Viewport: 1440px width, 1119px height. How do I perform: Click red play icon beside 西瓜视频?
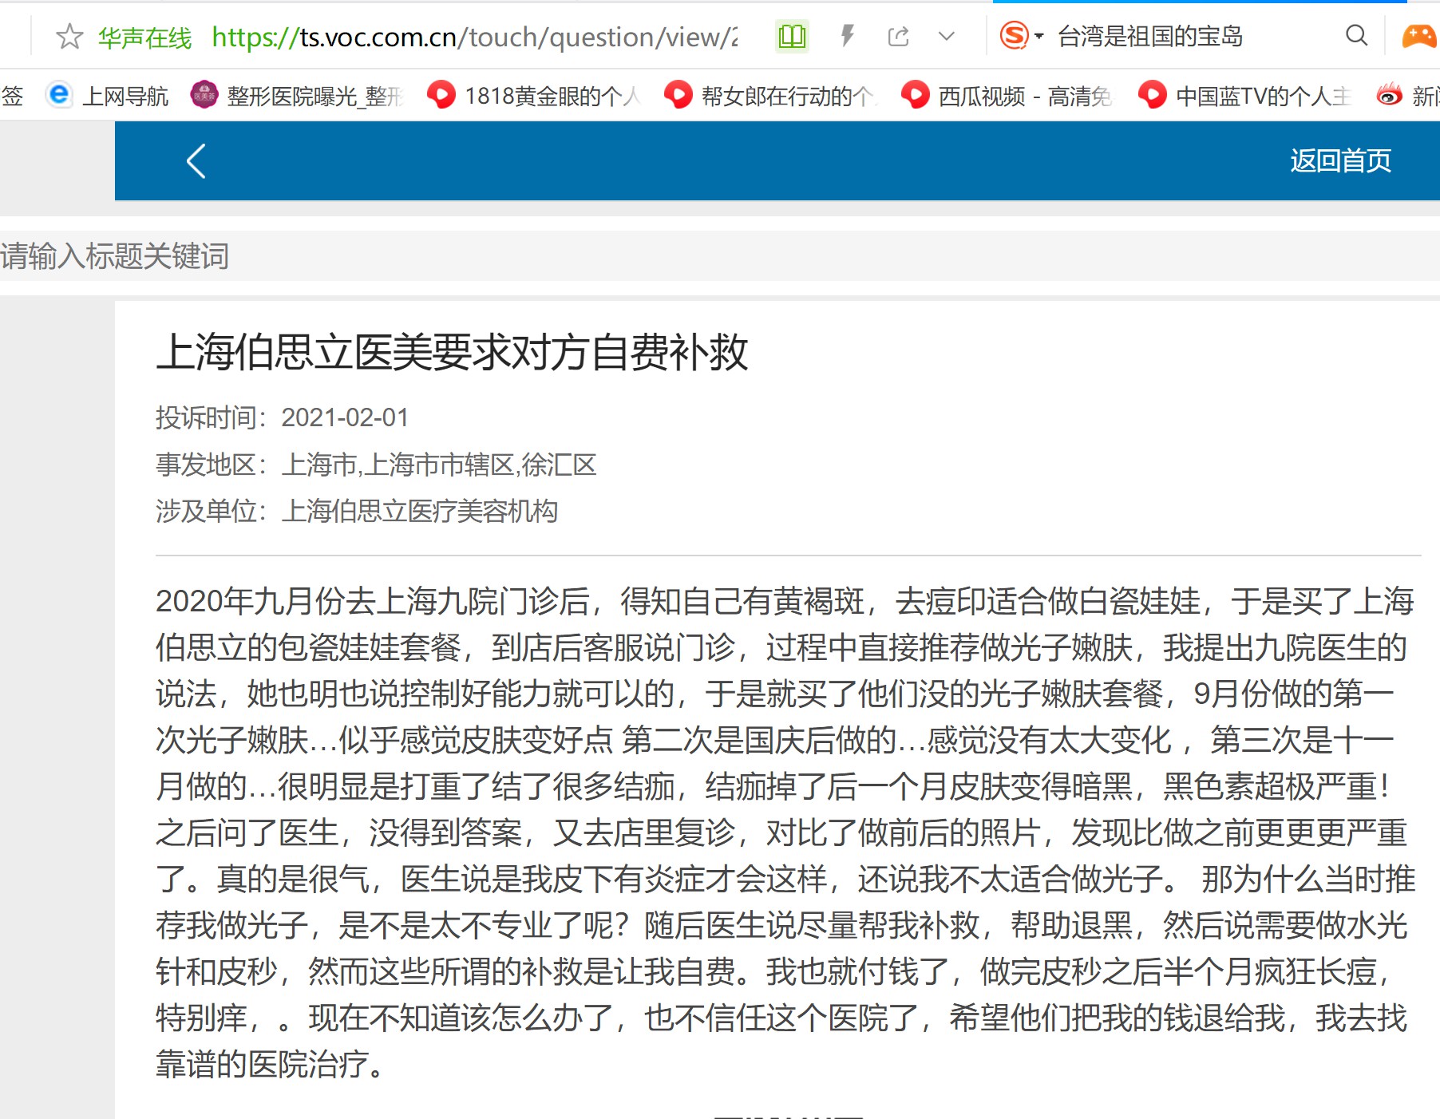[916, 95]
